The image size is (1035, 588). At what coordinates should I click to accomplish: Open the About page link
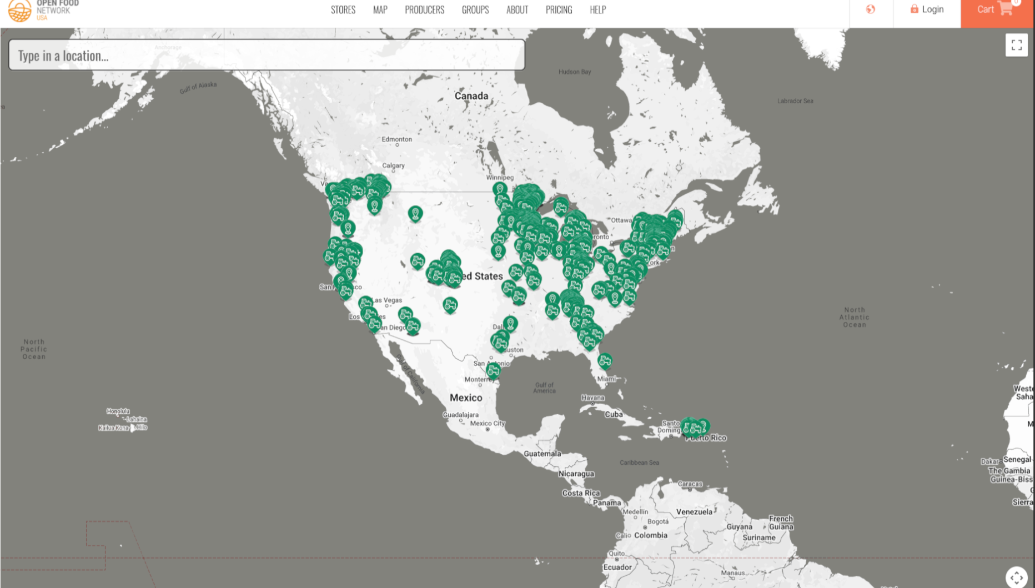click(517, 10)
